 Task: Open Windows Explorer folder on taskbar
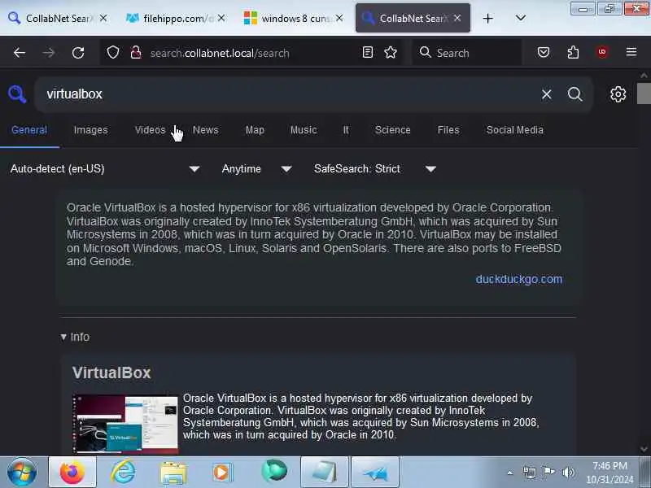click(x=173, y=473)
